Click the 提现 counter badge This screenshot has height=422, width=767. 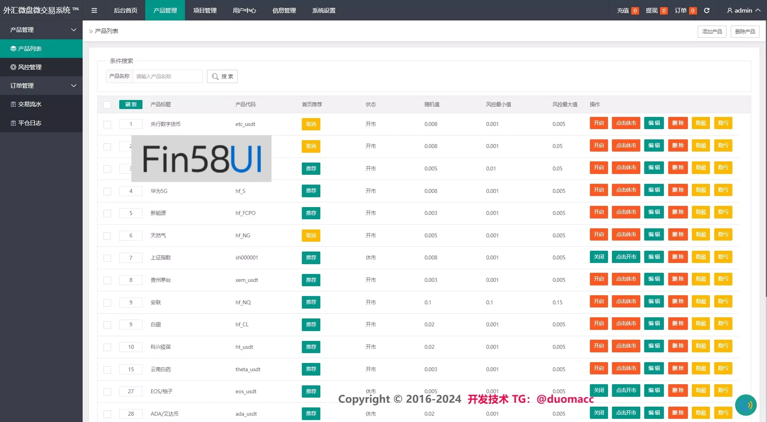(x=664, y=11)
